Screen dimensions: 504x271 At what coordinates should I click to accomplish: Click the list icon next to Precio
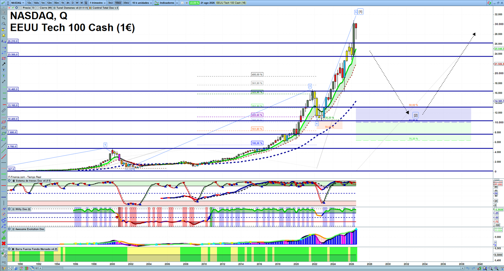(x=33, y=8)
